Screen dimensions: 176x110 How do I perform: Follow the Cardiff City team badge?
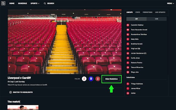[x=91, y=79]
